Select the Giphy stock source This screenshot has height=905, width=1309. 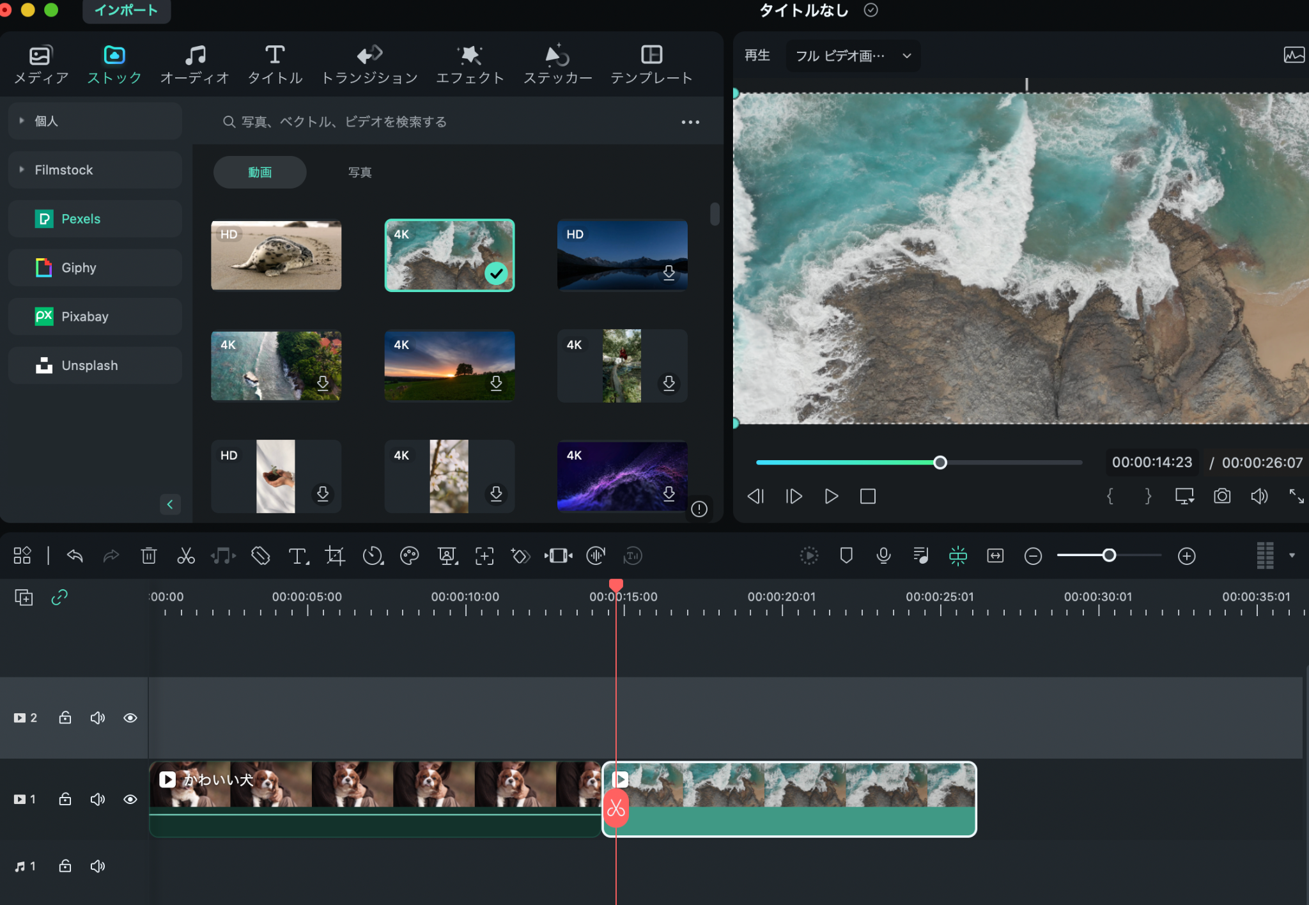click(x=95, y=267)
